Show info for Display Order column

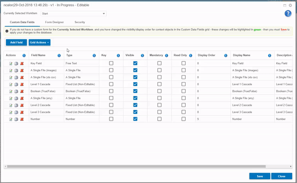[x=226, y=55]
